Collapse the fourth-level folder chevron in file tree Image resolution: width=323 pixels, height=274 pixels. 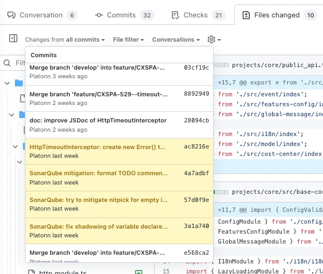click(x=19, y=162)
